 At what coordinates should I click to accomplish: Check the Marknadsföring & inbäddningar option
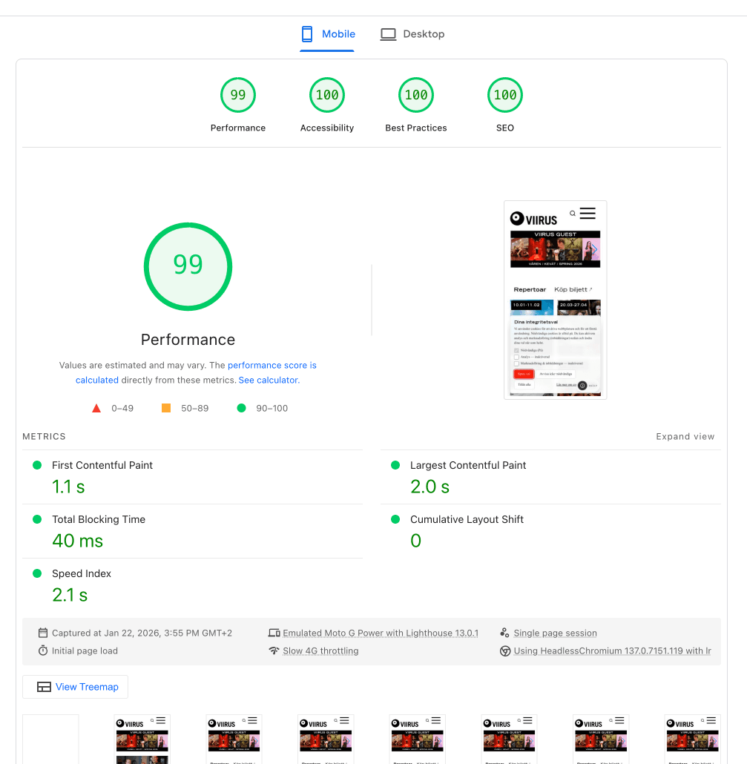[517, 363]
